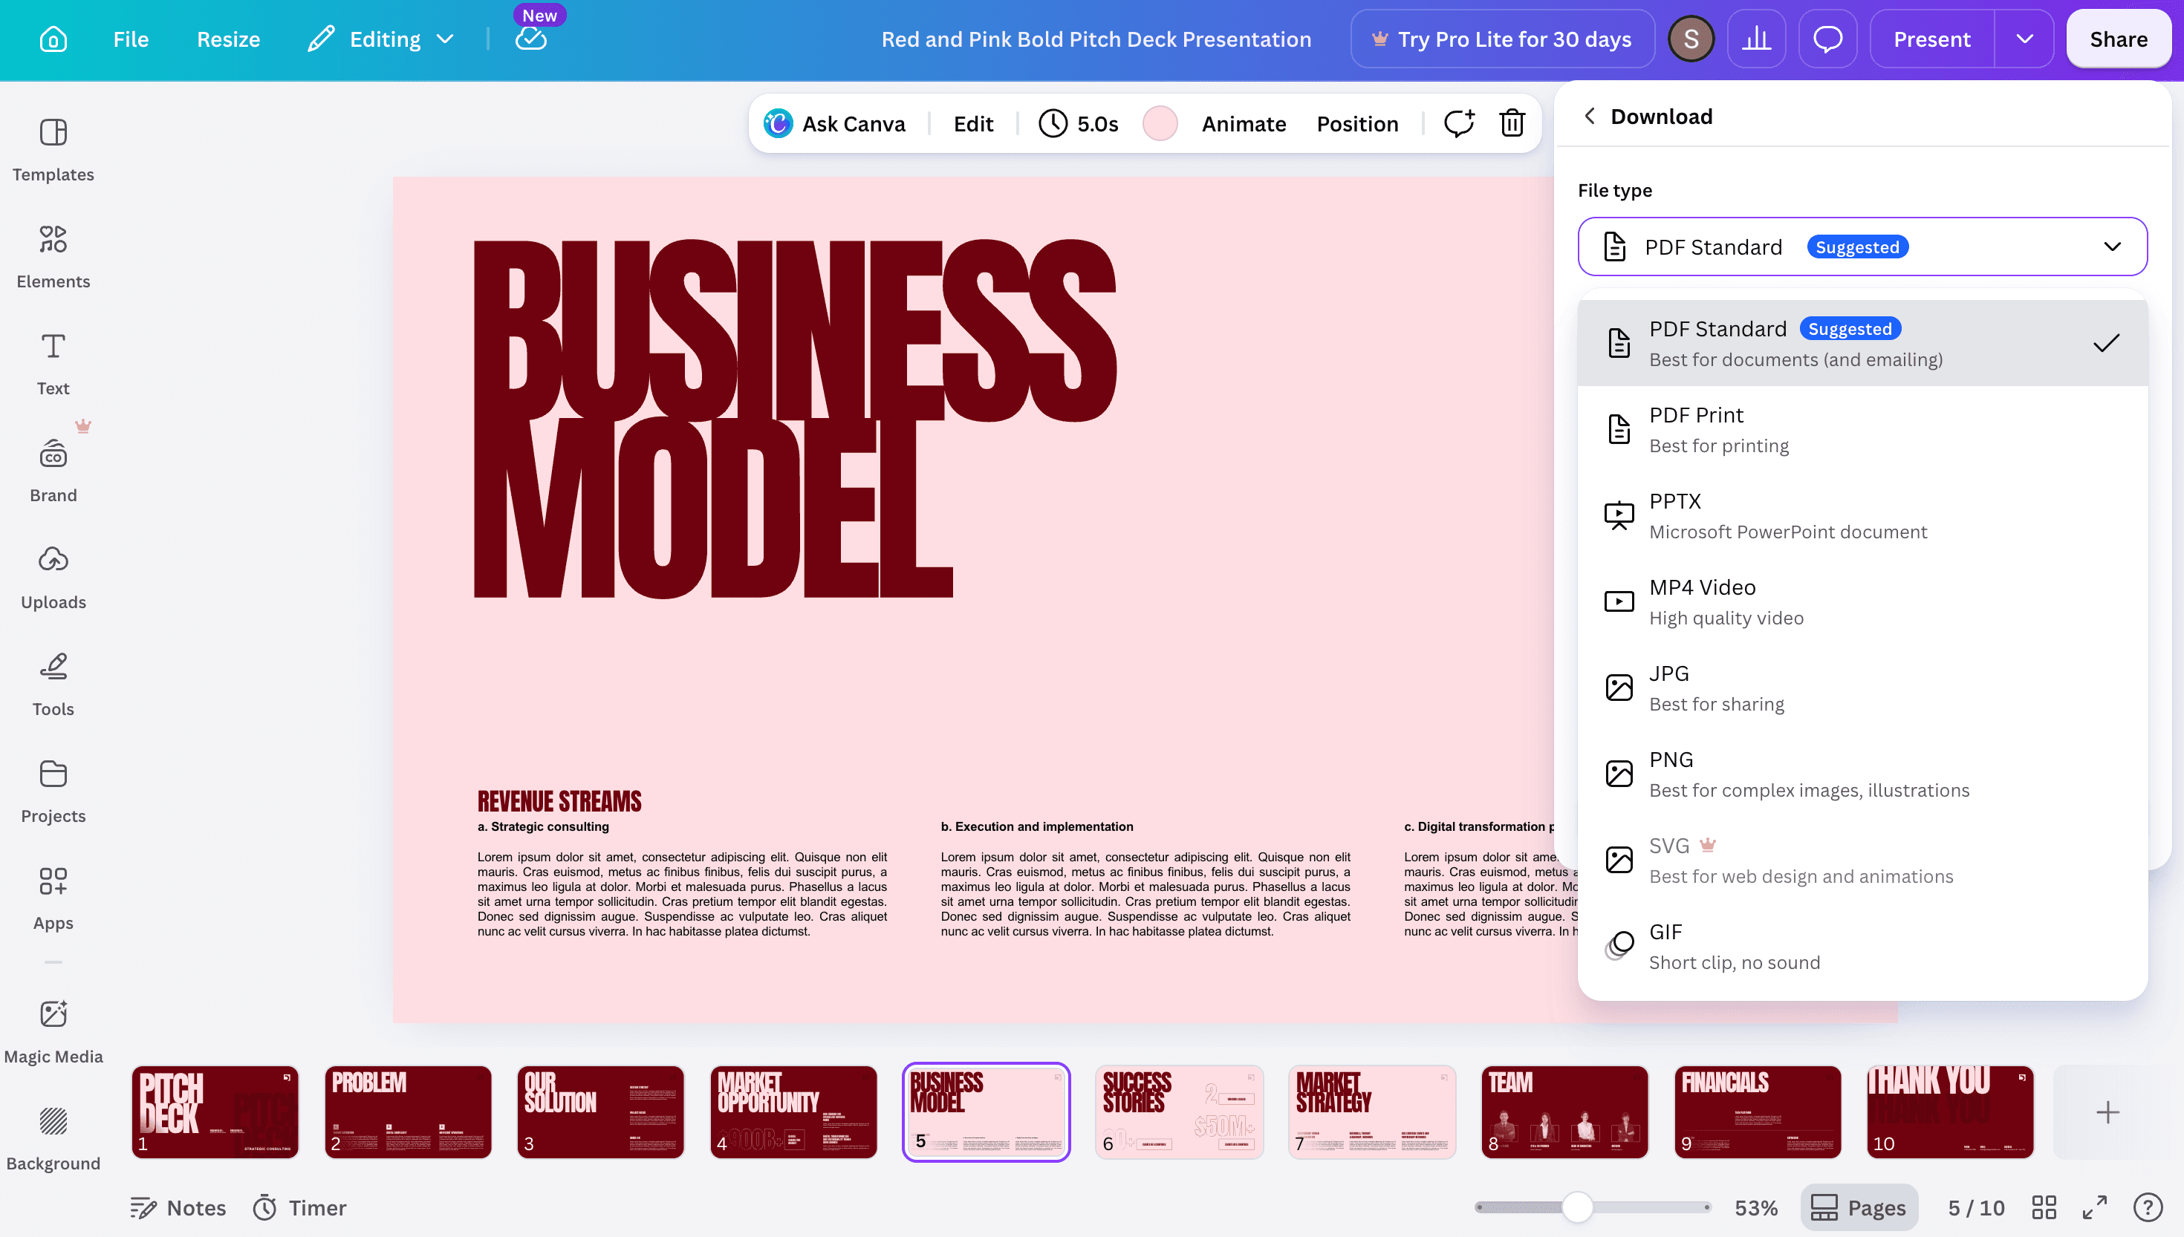Open the Resize menu
2184x1237 pixels.
[x=229, y=39]
